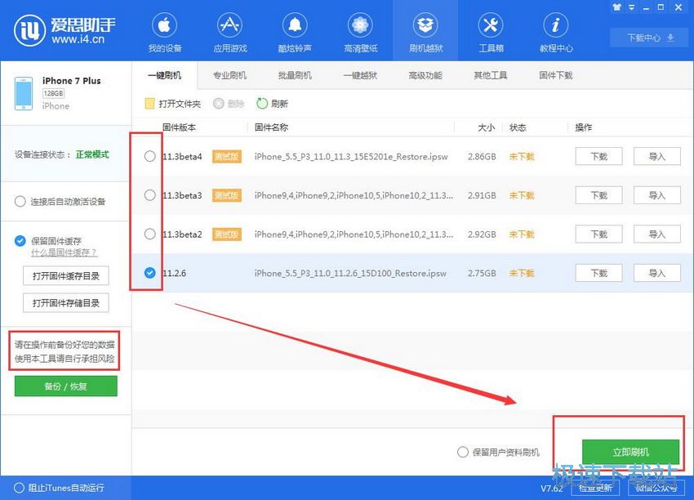This screenshot has height=500, width=694.
Task: Click the green 立即刷机 button
Action: click(x=630, y=452)
